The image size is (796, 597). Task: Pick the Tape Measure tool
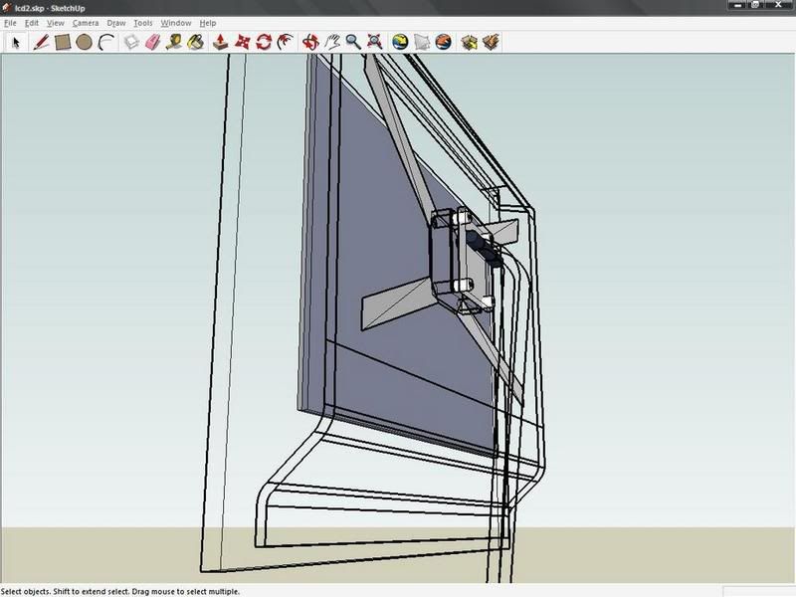(174, 42)
